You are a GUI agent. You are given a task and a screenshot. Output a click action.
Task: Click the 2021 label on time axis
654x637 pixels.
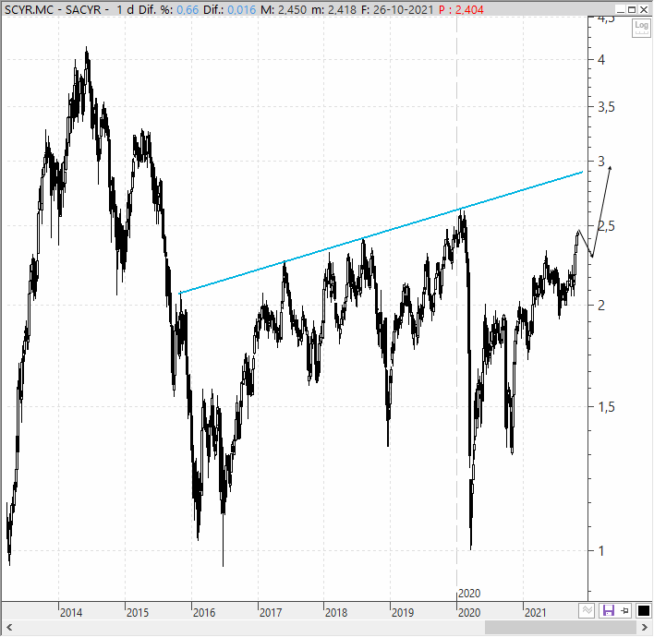[535, 613]
